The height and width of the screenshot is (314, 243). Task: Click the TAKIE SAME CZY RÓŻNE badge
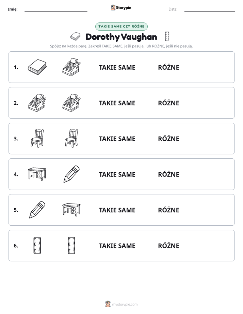(121, 27)
